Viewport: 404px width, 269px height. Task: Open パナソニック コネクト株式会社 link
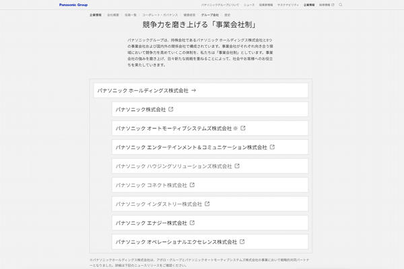click(210, 185)
